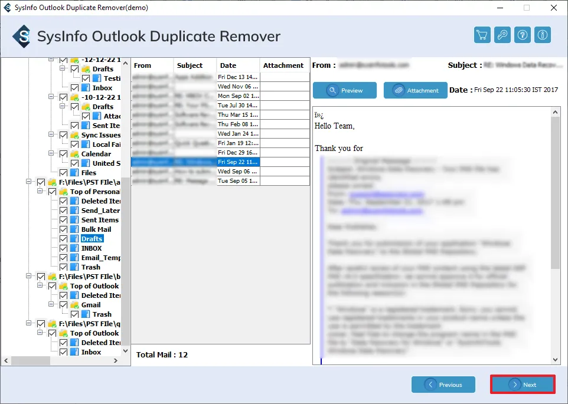Toggle the Calendar folder checkbox
Viewport: 568px width, 404px height.
point(63,154)
